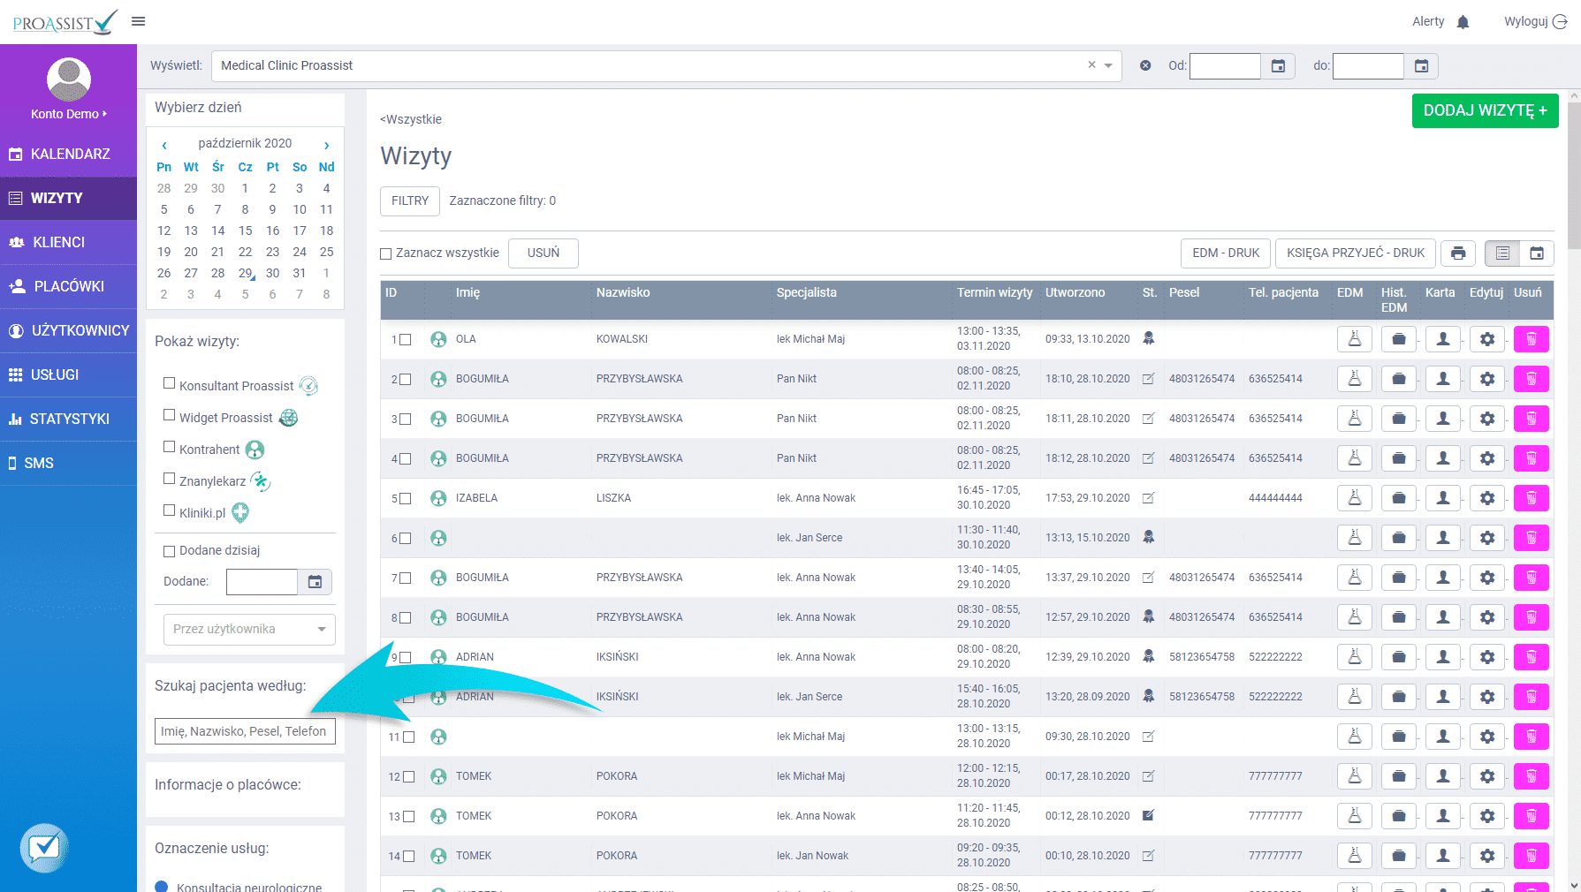Edit visit gear icon for OLA KOWALSKI
This screenshot has height=892, width=1581.
1487,339
